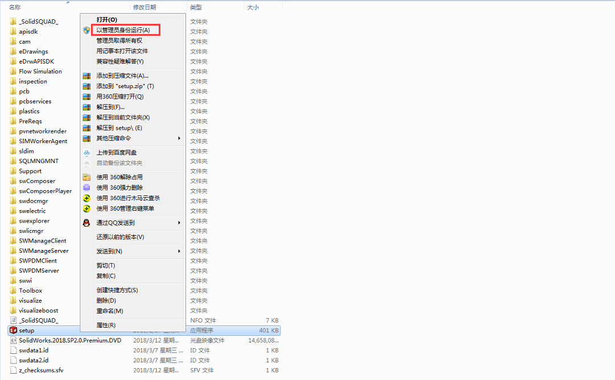Click the Baidu cloud icon beside 上传到百度网盘
615x380 pixels.
86,153
